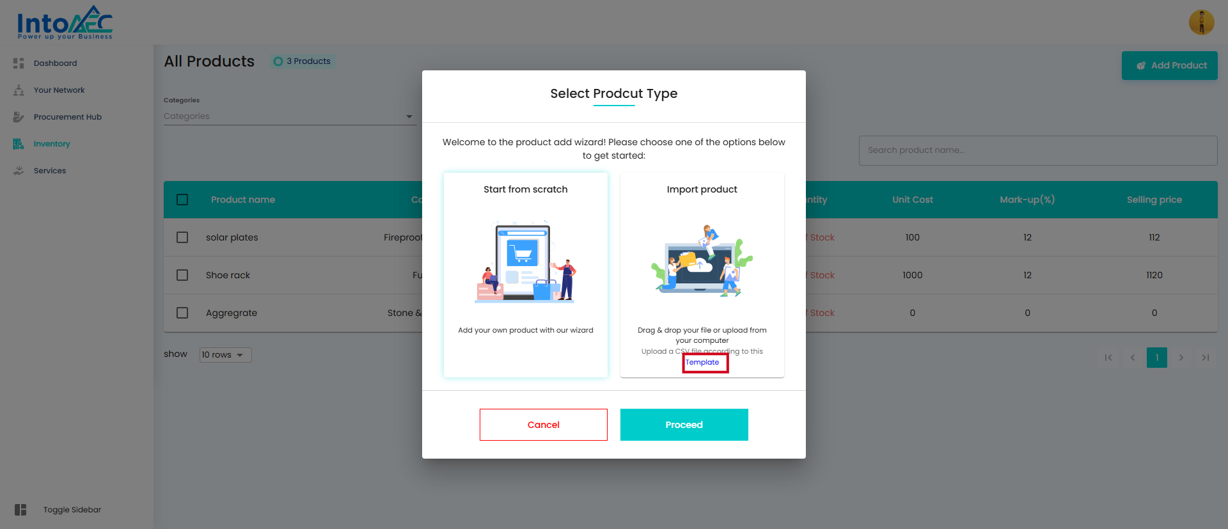The image size is (1228, 529).
Task: Click the Procurement Hub sidebar icon
Action: [x=19, y=117]
